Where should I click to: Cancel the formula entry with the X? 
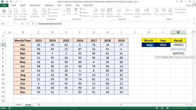22,24
